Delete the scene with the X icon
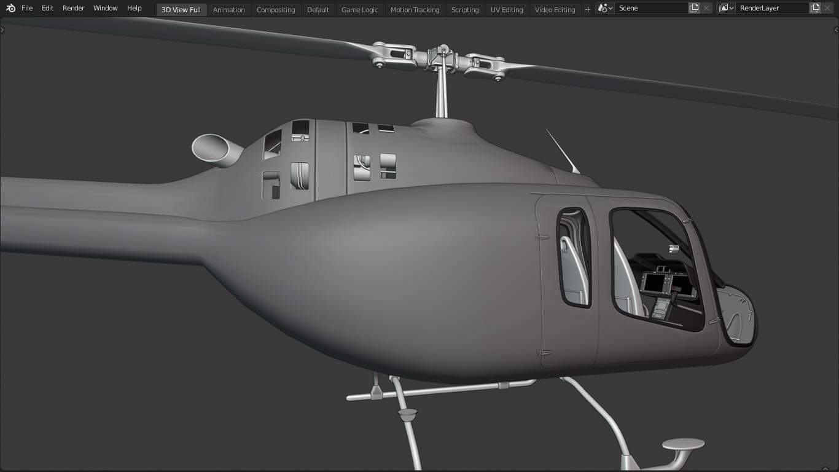 pyautogui.click(x=706, y=8)
